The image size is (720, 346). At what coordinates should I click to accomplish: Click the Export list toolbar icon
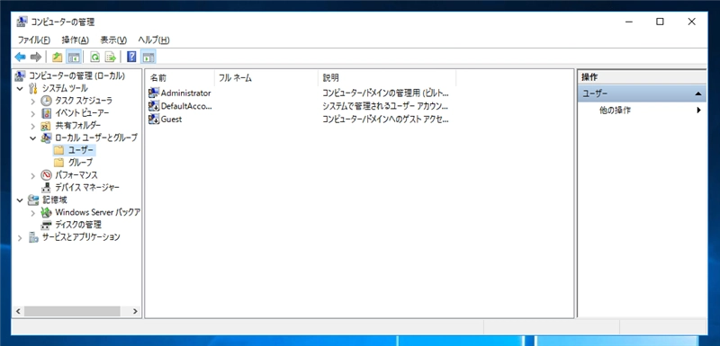[110, 57]
